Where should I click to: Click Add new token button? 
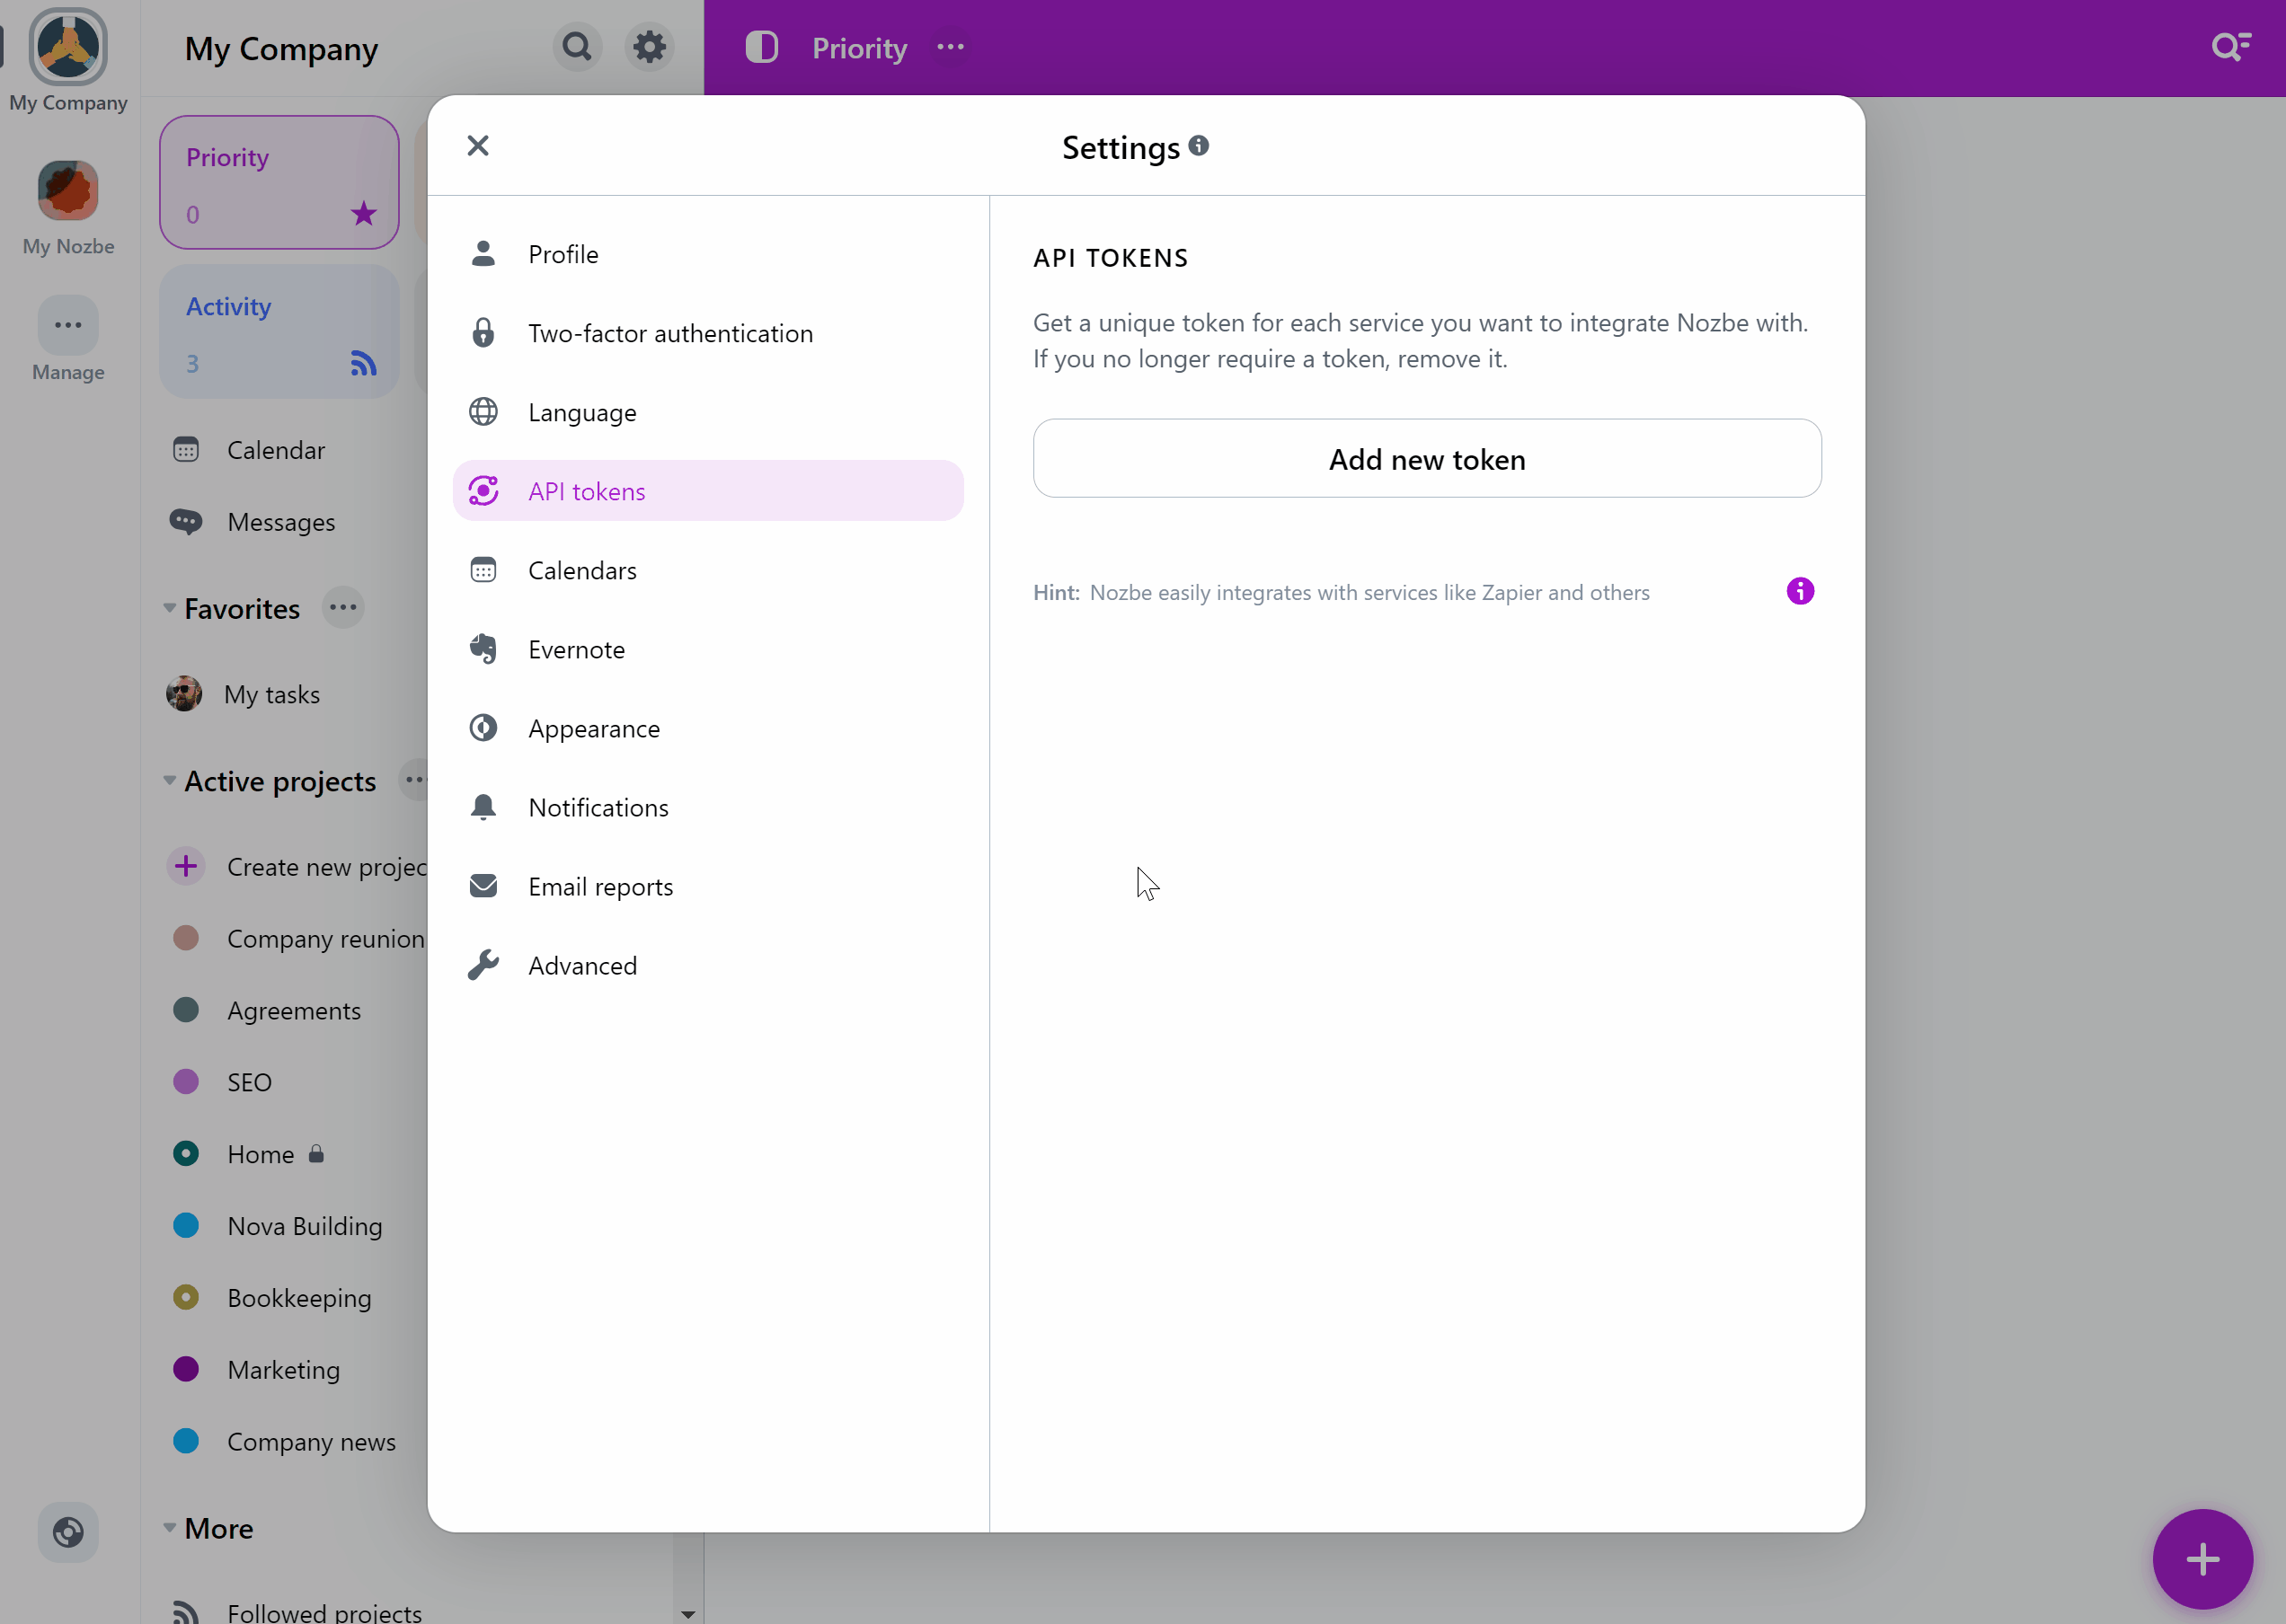click(x=1426, y=459)
